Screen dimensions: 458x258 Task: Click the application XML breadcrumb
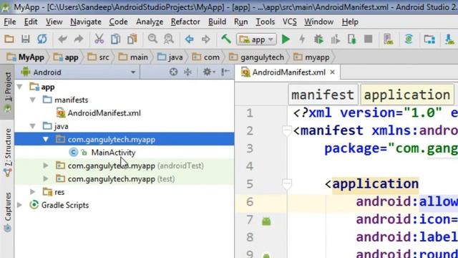[x=407, y=95]
